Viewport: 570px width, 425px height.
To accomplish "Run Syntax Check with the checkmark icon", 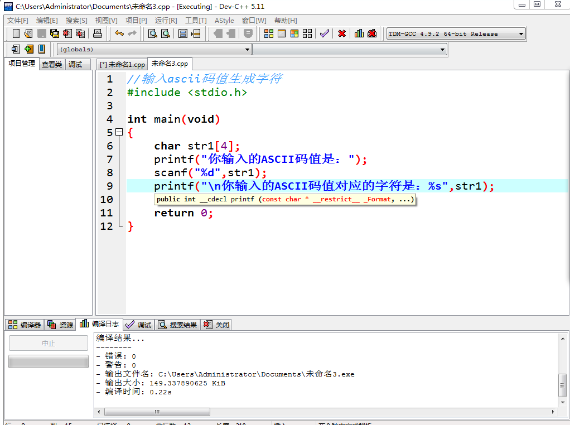I will (325, 34).
